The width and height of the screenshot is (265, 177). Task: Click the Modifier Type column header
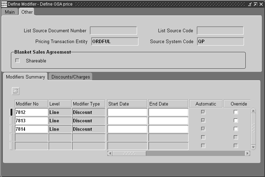(x=89, y=104)
